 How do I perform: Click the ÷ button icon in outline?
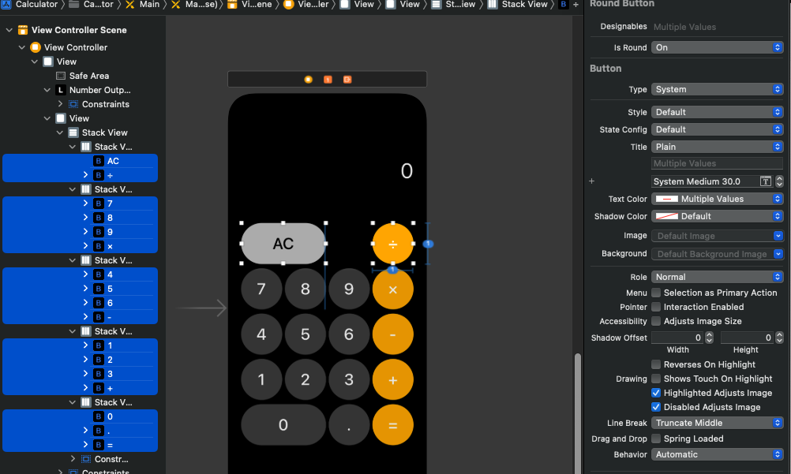click(99, 175)
